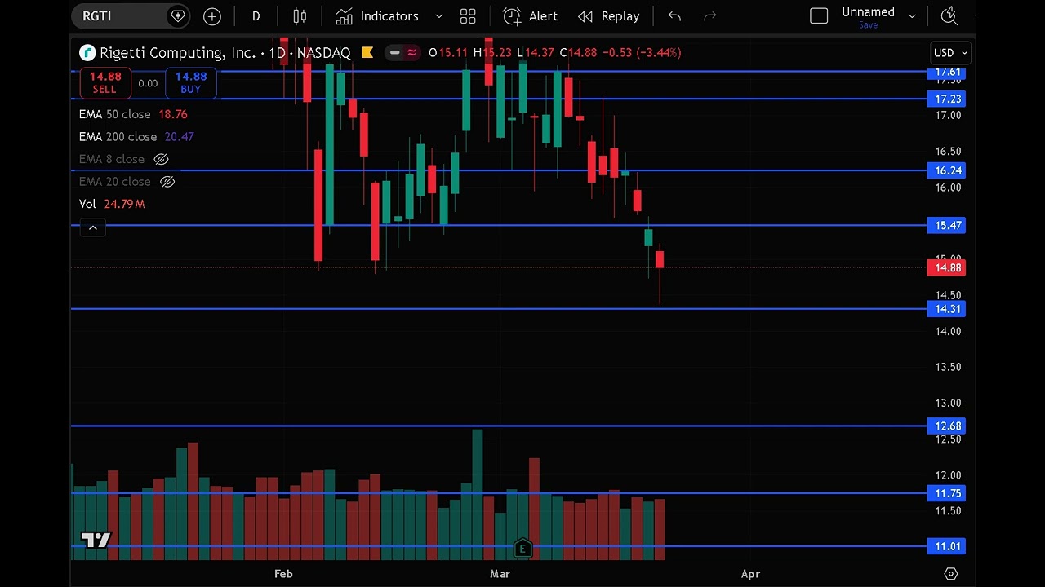Start bar Replay mode
The image size is (1045, 587).
tap(609, 16)
